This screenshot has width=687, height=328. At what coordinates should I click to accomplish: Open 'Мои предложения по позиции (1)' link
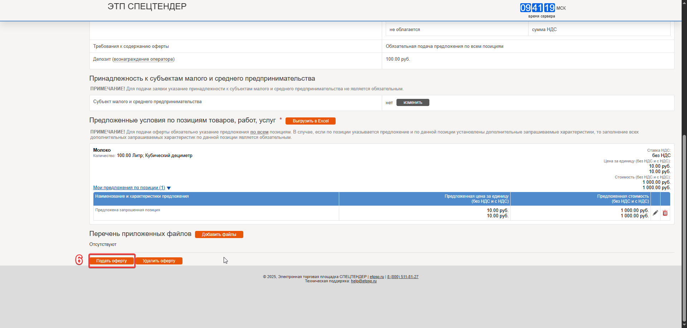129,188
